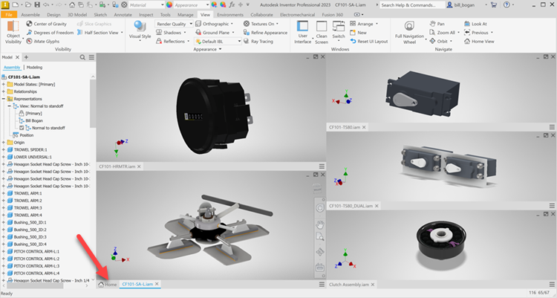
Task: Click Zoom All
Action: coord(444,33)
